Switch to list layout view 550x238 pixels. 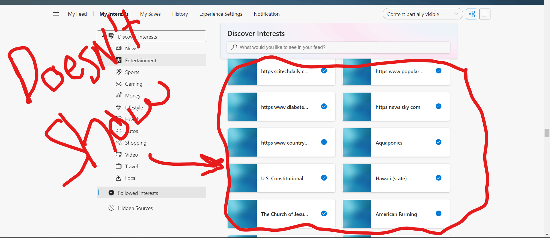tap(485, 14)
